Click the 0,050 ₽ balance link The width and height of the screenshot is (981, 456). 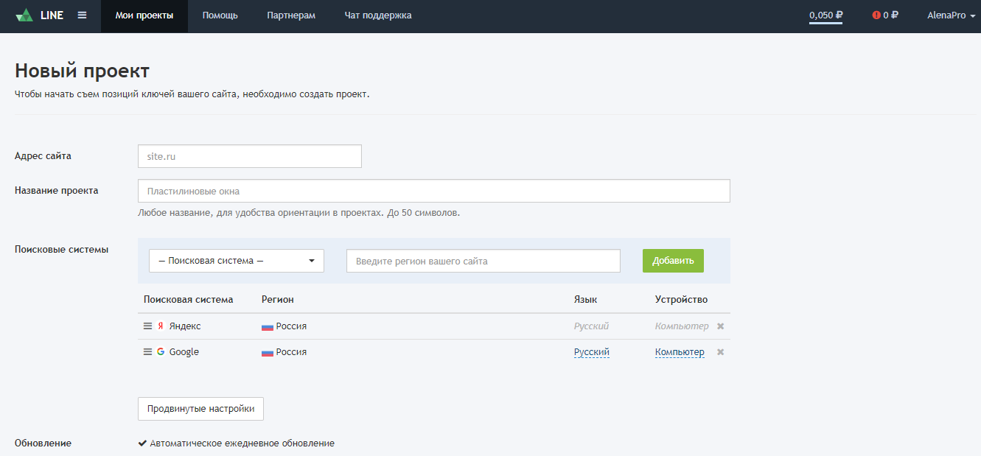coord(823,13)
